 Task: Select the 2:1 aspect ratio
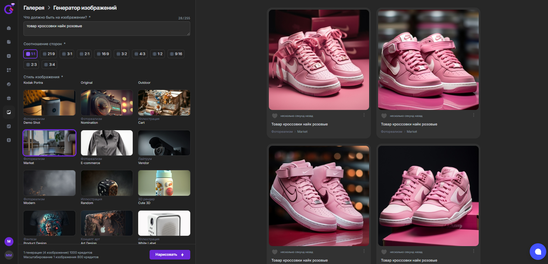(x=84, y=54)
